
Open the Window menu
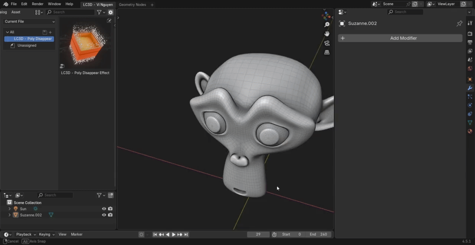pyautogui.click(x=54, y=4)
